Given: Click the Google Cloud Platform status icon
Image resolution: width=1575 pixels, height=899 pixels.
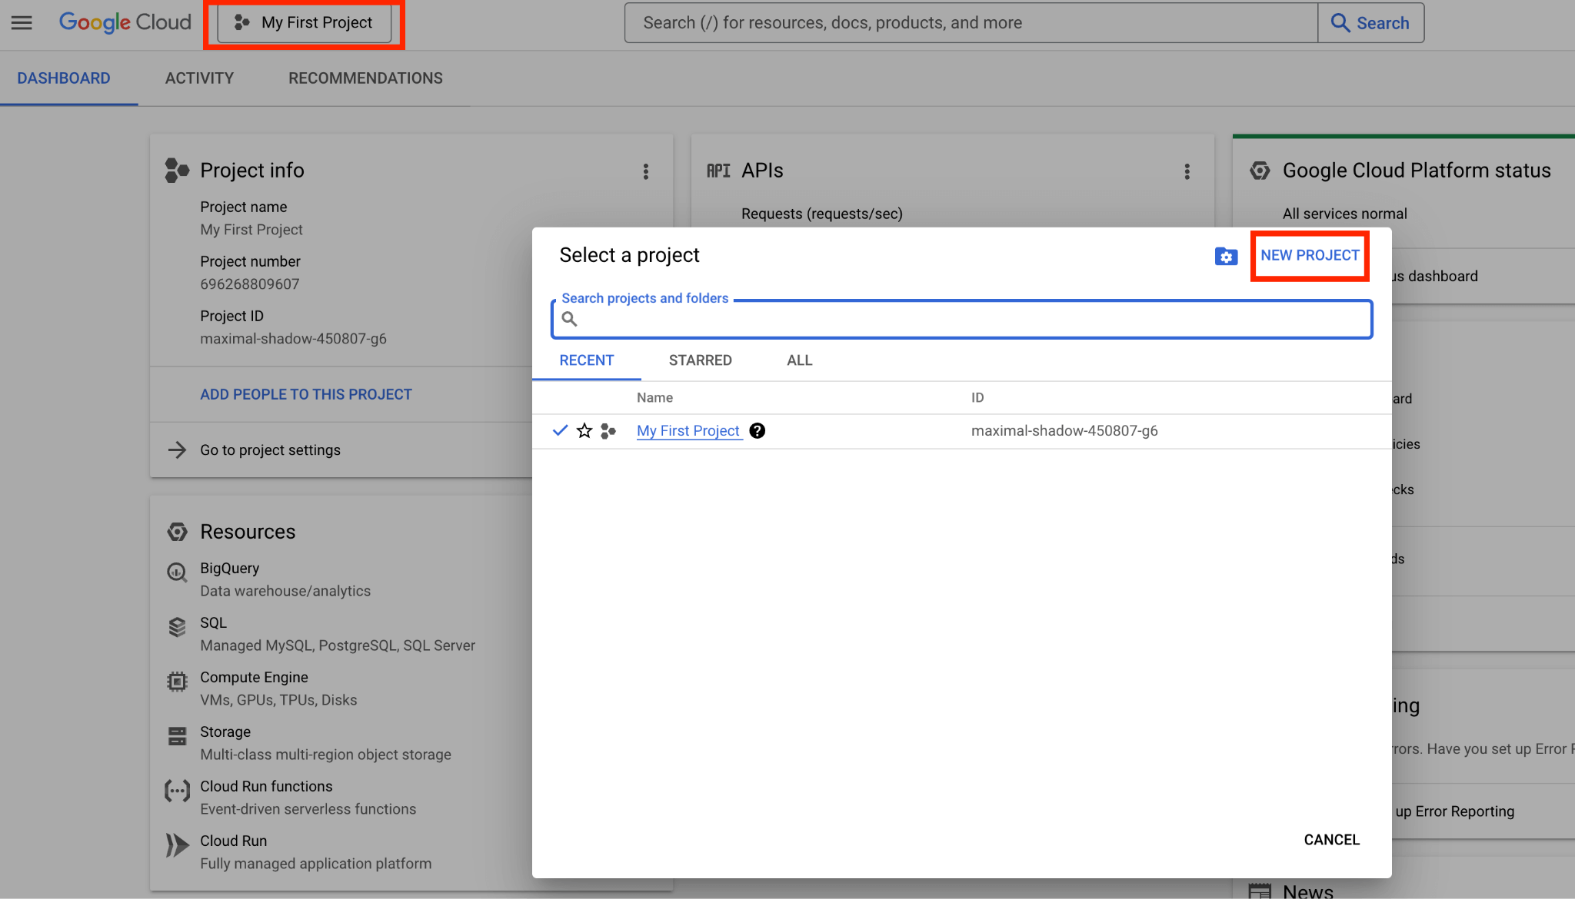Looking at the screenshot, I should 1260,171.
